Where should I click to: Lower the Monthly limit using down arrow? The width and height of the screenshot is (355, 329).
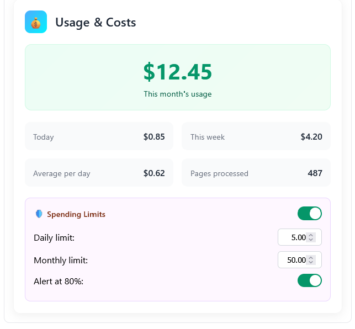coord(311,262)
